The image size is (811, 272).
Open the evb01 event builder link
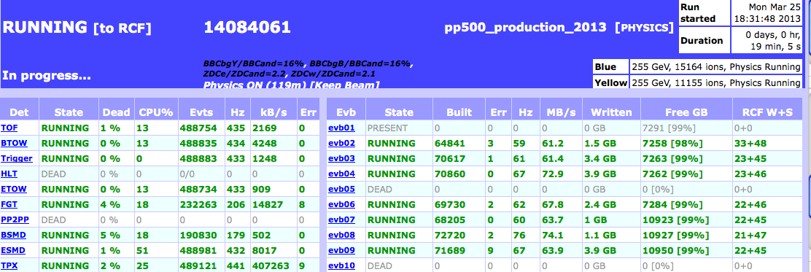point(341,128)
